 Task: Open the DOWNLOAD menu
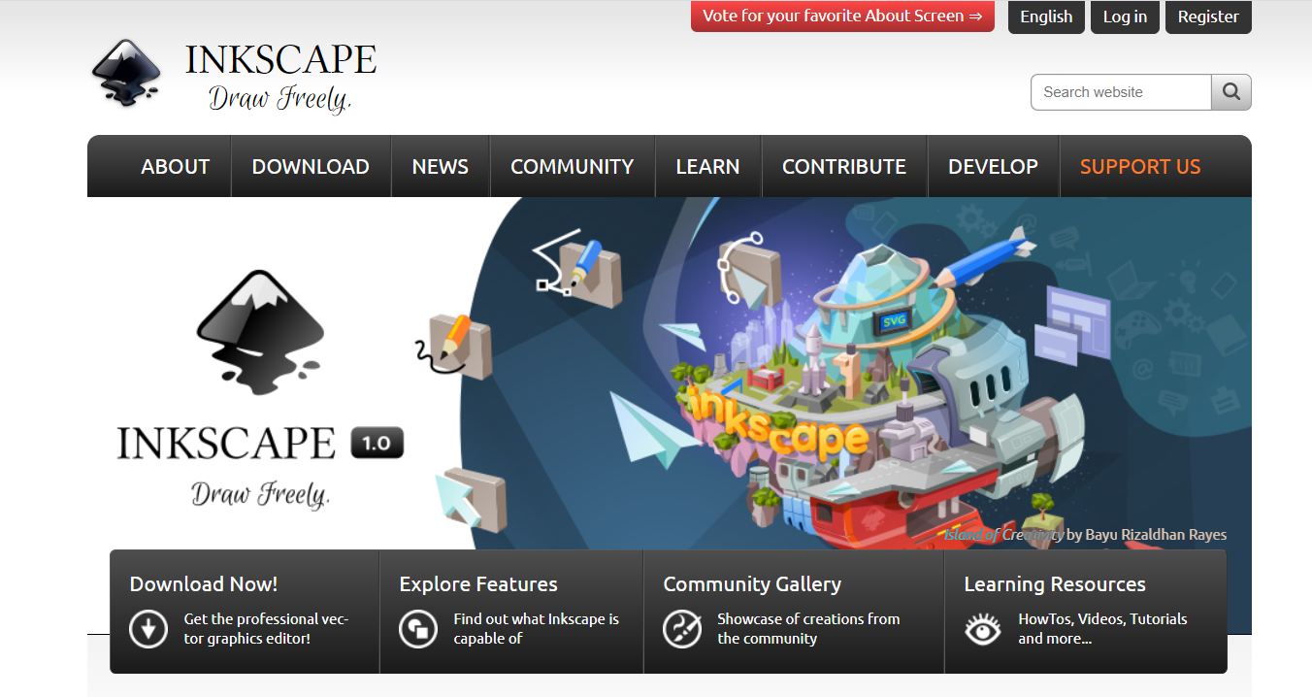pyautogui.click(x=311, y=167)
